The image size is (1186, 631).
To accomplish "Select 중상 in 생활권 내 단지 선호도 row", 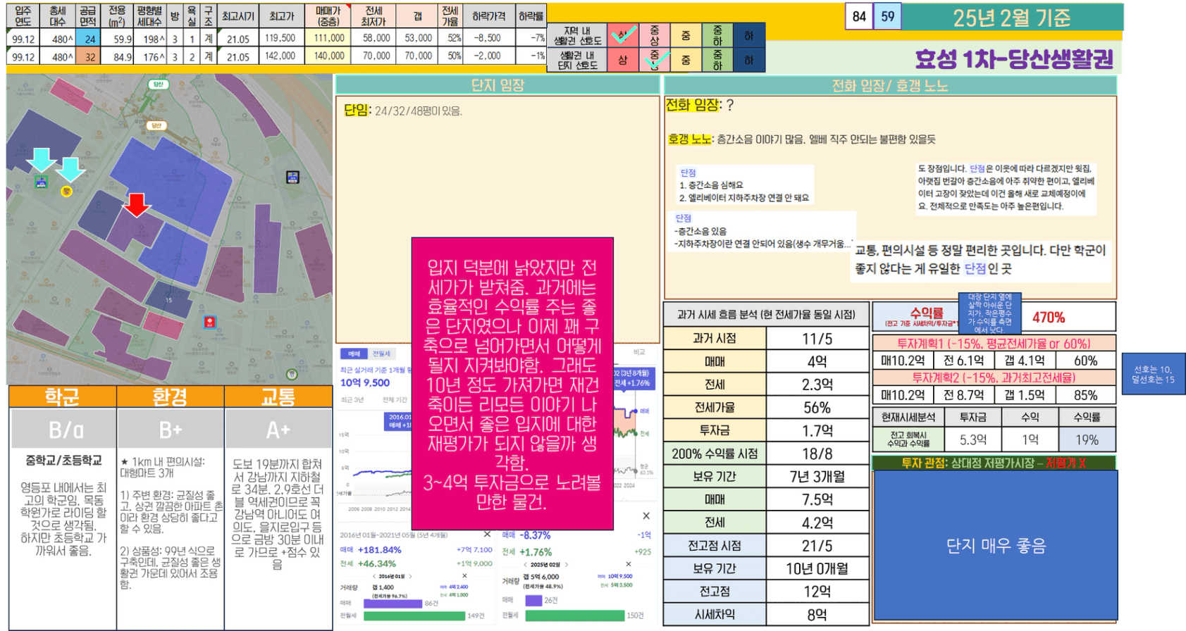I will click(655, 60).
